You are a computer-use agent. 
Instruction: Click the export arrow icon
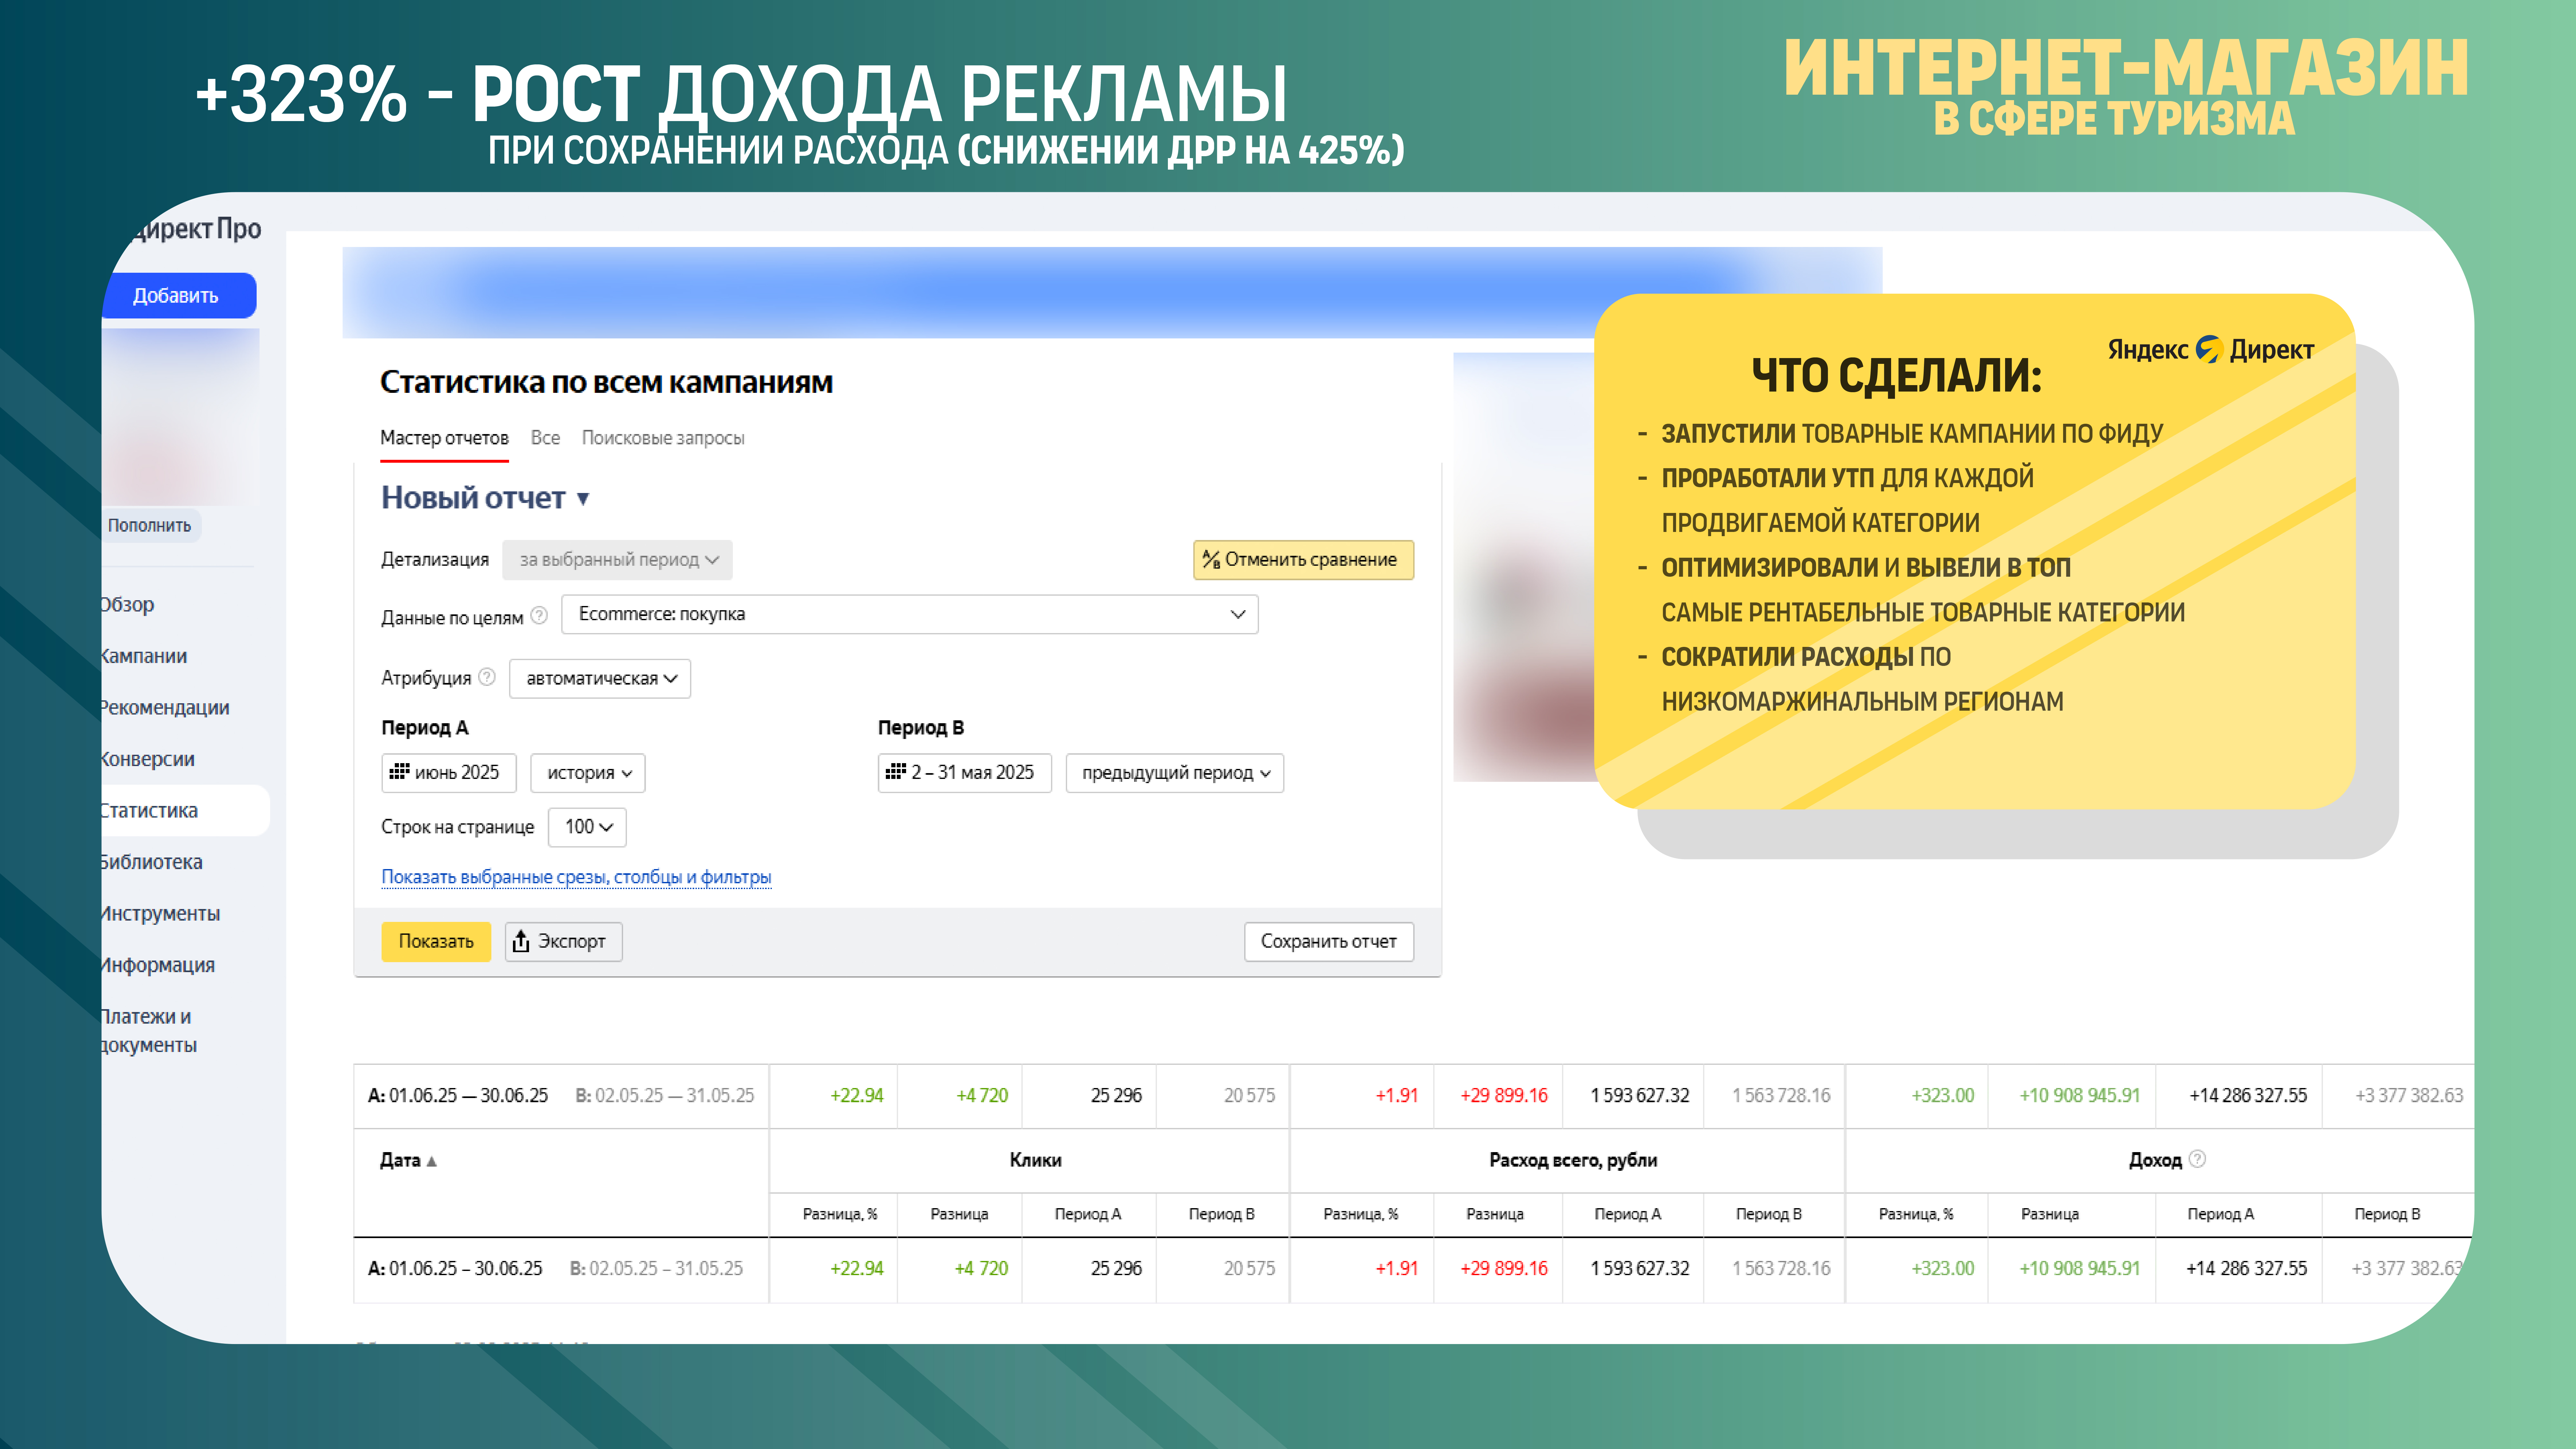click(x=521, y=941)
